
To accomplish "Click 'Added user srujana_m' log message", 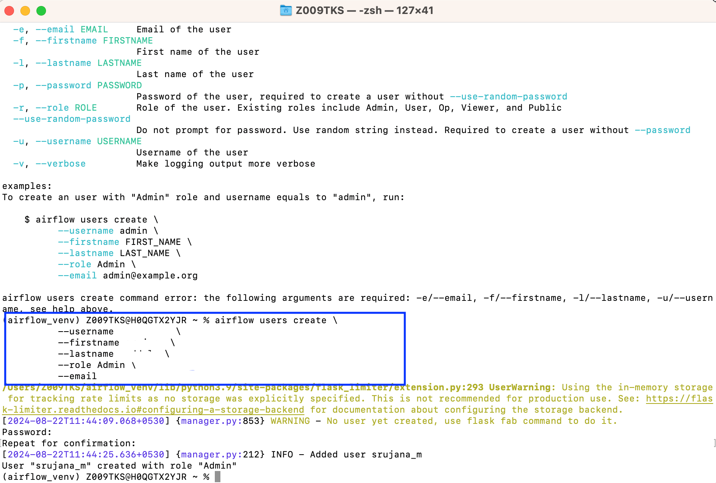I will [366, 455].
